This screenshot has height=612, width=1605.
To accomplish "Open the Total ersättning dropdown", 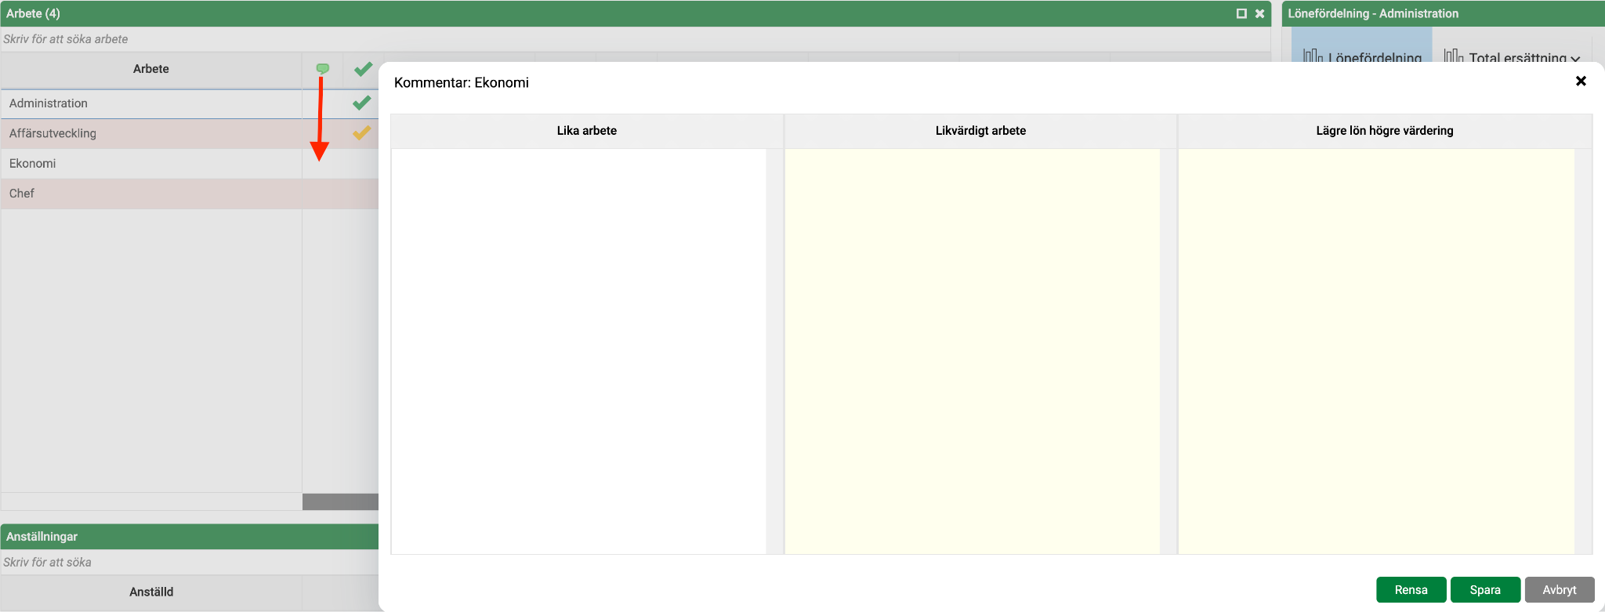I will pyautogui.click(x=1513, y=57).
